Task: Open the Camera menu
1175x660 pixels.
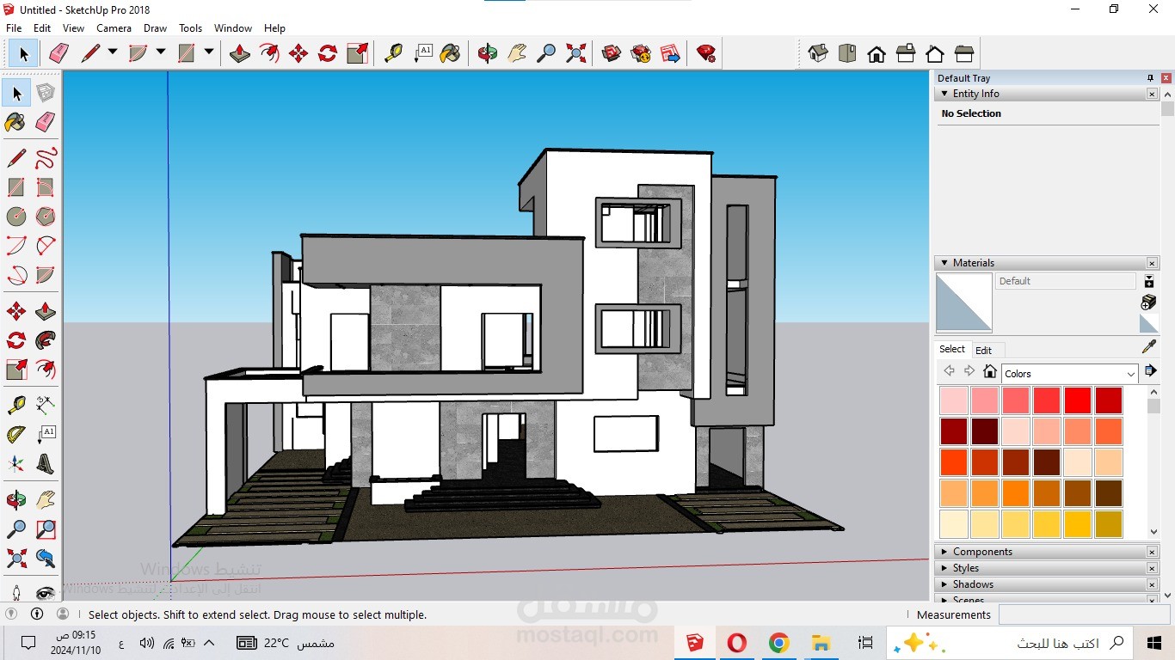Action: pyautogui.click(x=114, y=28)
